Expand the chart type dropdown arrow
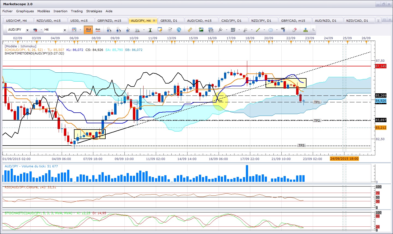This screenshot has height=234, width=393. [x=80, y=30]
